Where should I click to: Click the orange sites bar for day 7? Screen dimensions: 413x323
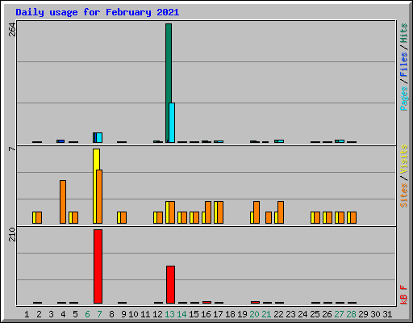[99, 196]
